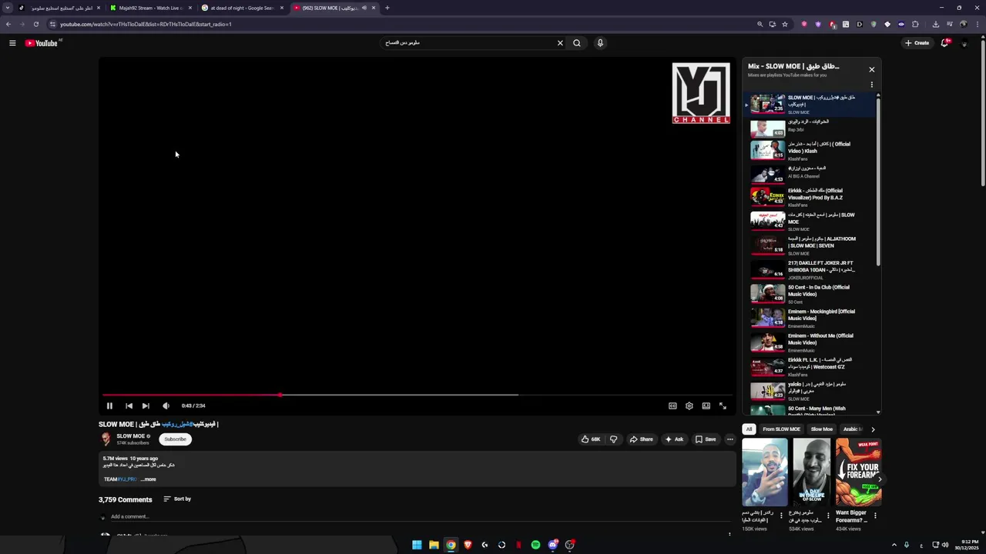Image resolution: width=986 pixels, height=554 pixels.
Task: Open YouTube guide hamburger menu
Action: point(12,43)
